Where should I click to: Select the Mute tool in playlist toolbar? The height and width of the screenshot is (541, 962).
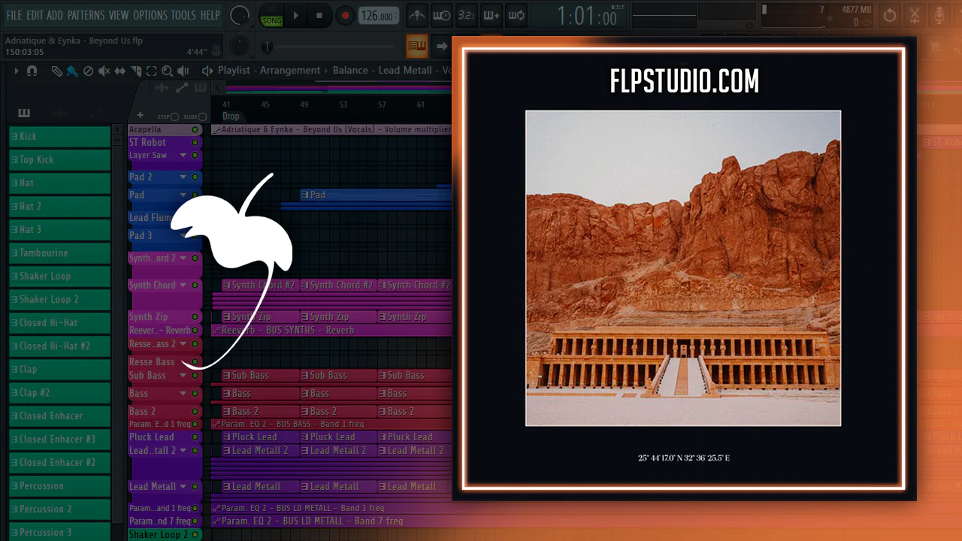[104, 71]
